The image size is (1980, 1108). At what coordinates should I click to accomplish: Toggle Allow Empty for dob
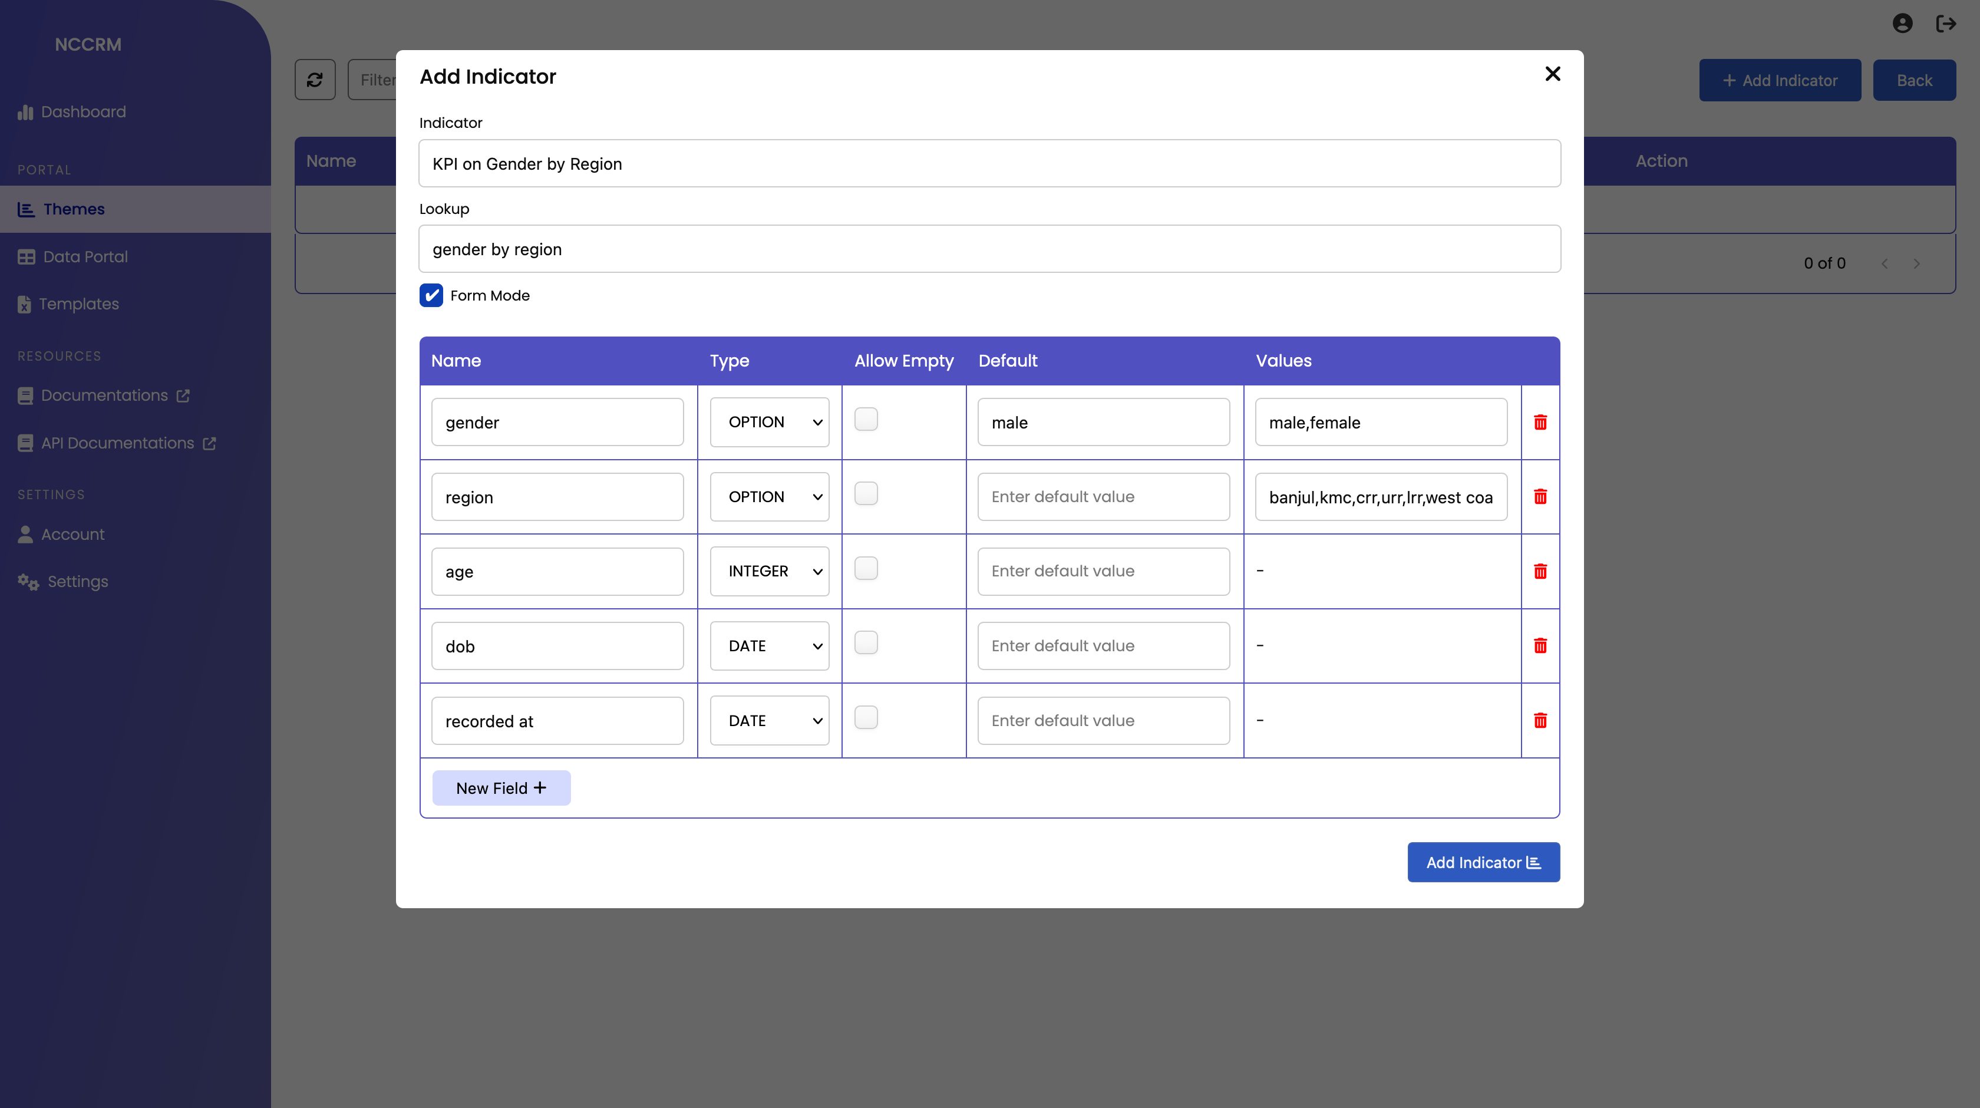point(866,643)
